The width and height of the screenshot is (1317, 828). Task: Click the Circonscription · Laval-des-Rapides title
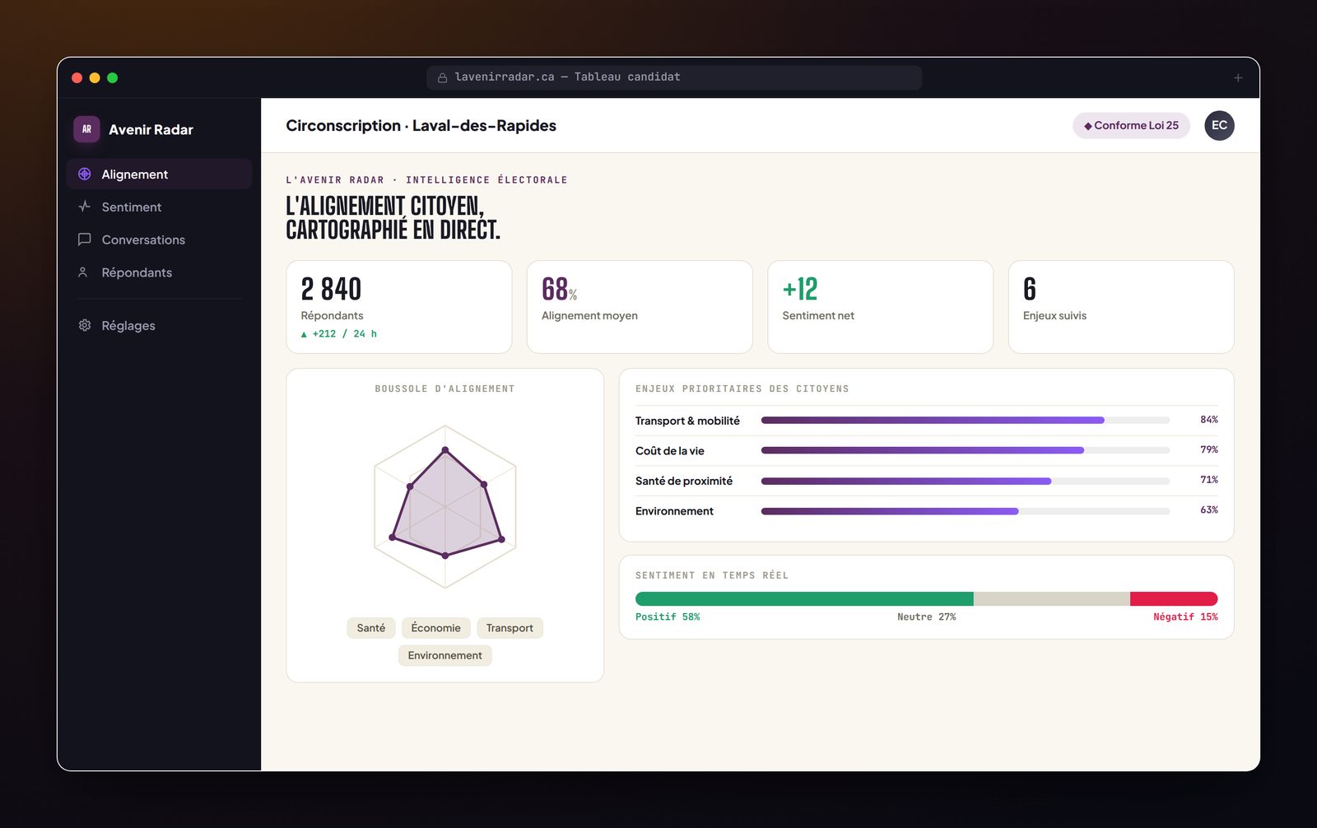421,125
